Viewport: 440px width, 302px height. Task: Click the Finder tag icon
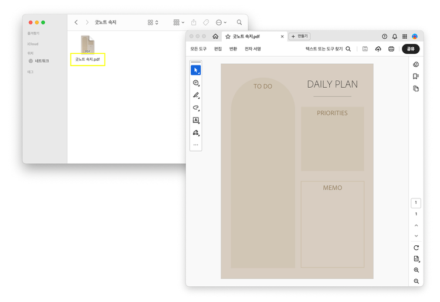pos(206,22)
